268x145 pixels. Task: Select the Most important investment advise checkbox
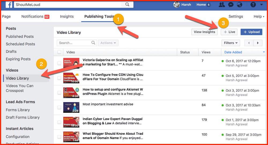(59, 107)
